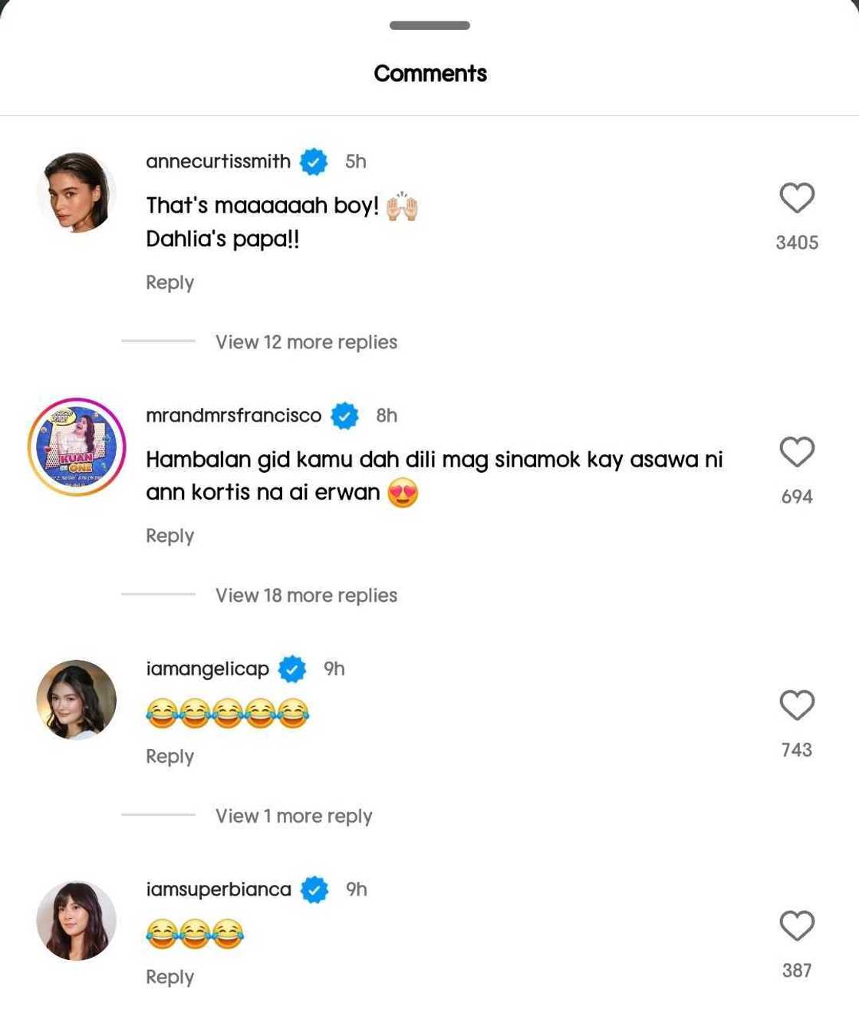The height and width of the screenshot is (1033, 859).
Task: Reply to iamangelicap's comment
Action: 169,757
